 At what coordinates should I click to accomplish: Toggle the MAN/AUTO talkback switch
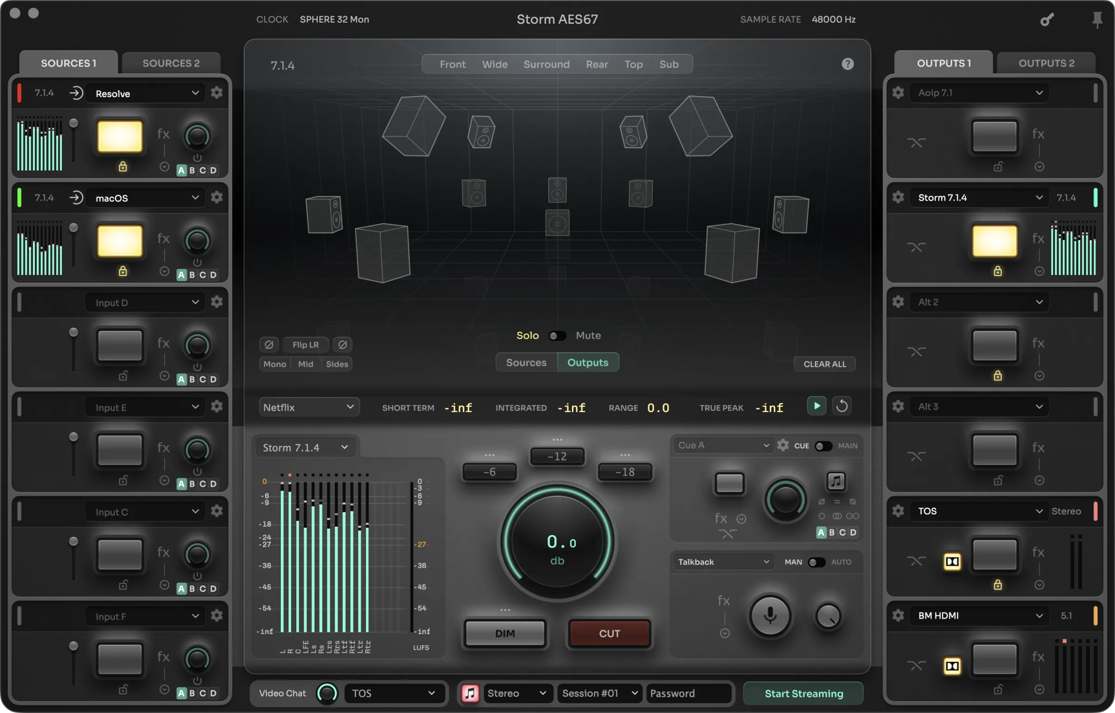[x=816, y=562]
